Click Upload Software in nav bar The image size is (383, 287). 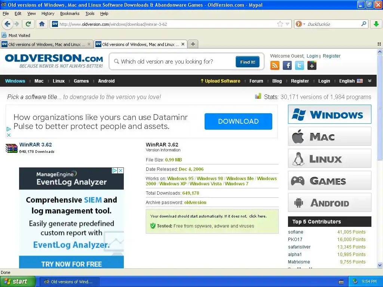(220, 81)
